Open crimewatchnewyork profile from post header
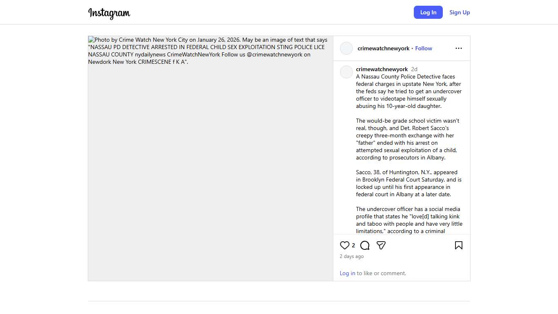The image size is (558, 314). [x=383, y=48]
